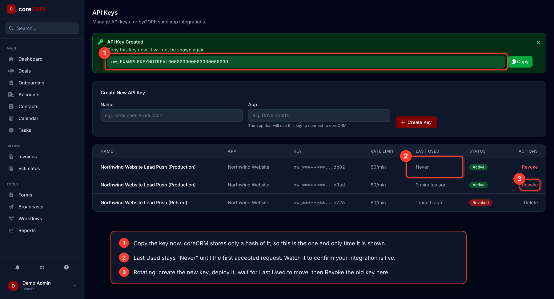Click the Broadcasts paper plane icon

(x=11, y=207)
